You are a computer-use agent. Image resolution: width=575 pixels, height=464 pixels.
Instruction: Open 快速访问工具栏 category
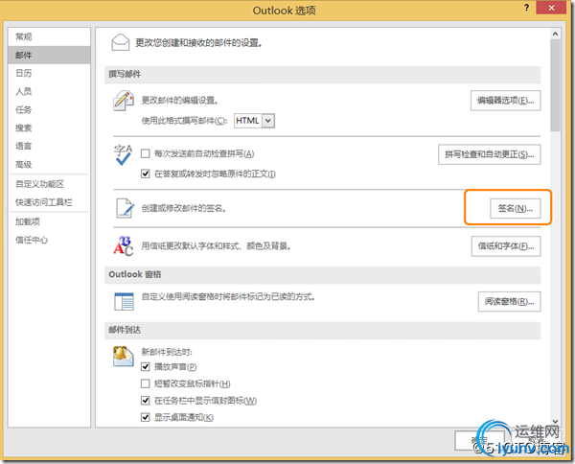coord(49,202)
